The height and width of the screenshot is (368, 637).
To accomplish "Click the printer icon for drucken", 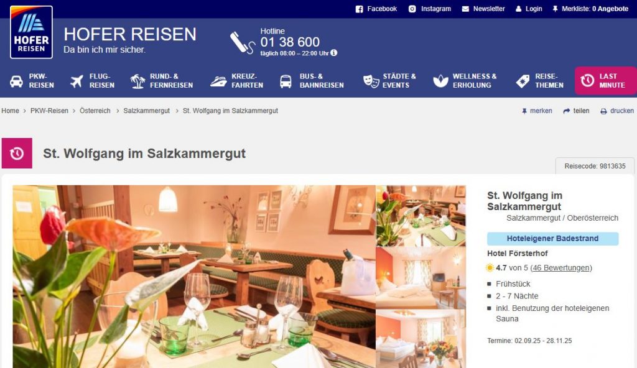I will tap(603, 111).
